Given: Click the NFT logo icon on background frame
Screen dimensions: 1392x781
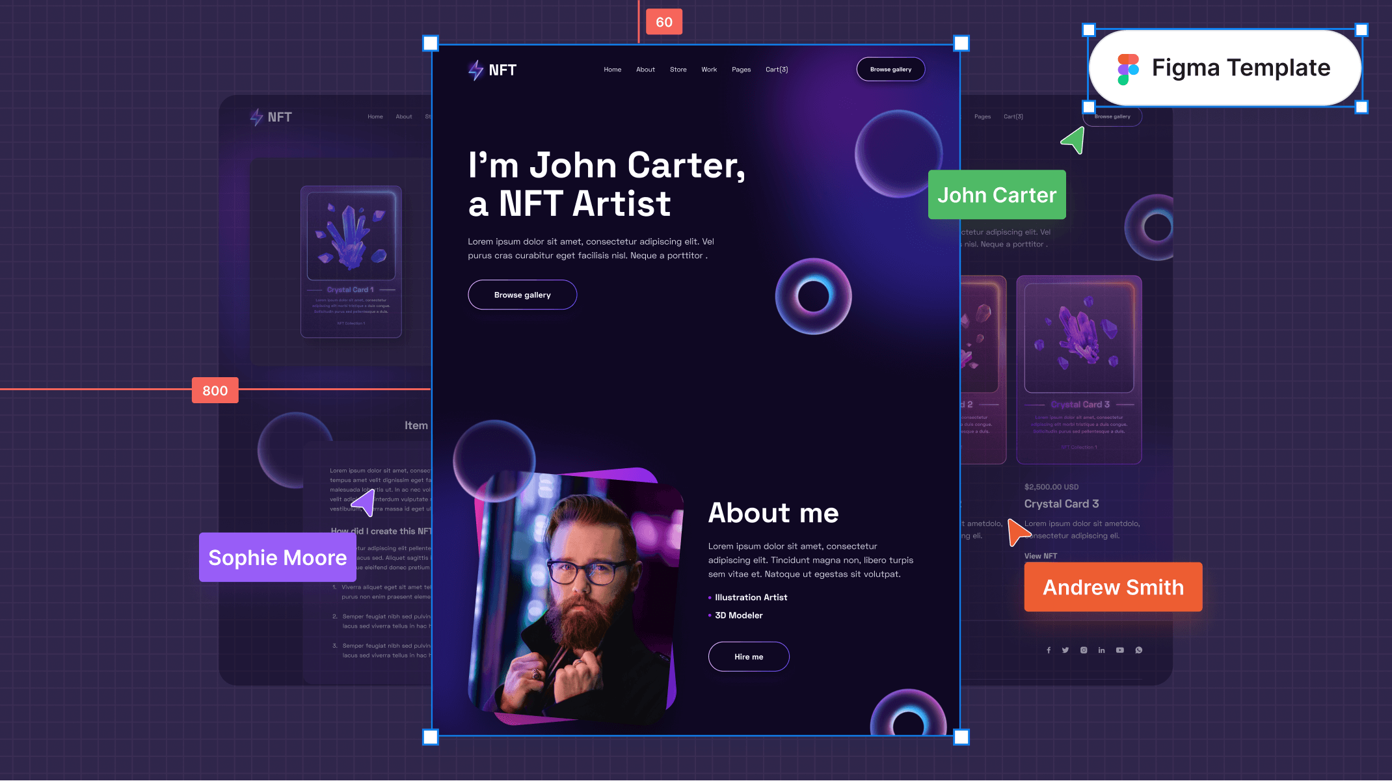Looking at the screenshot, I should click(x=257, y=116).
